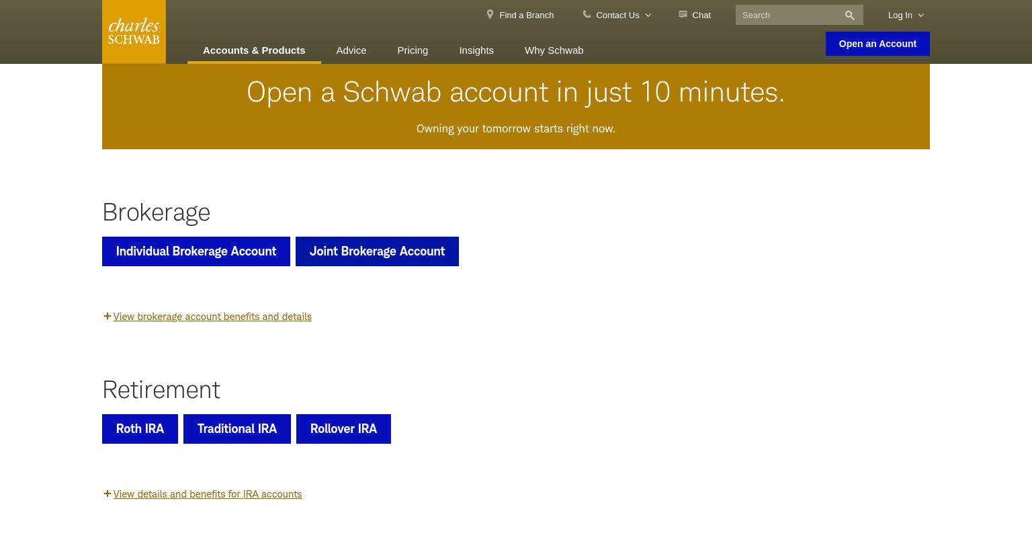Open the Why Schwab menu
The image size is (1032, 554).
click(x=554, y=50)
